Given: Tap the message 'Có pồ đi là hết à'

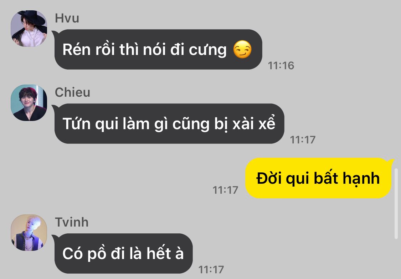Looking at the screenshot, I should [123, 253].
